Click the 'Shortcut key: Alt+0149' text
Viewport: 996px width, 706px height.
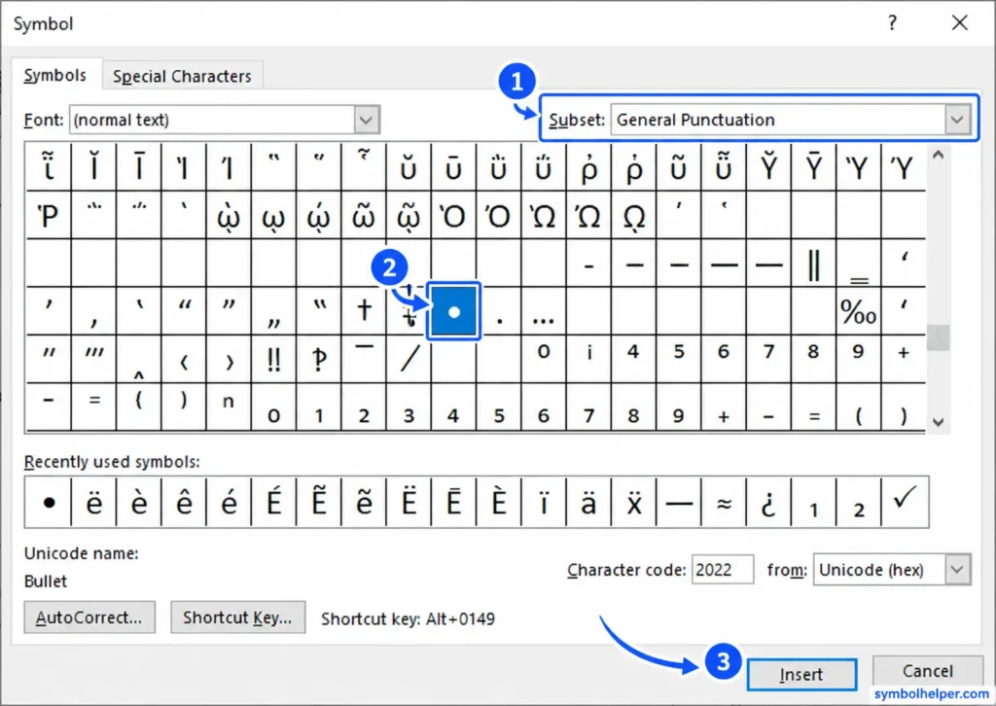[x=408, y=619]
